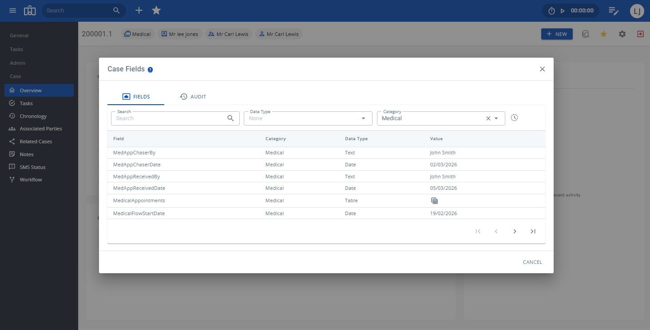
Task: Open the table icon for MedicalAppointments value
Action: (434, 200)
